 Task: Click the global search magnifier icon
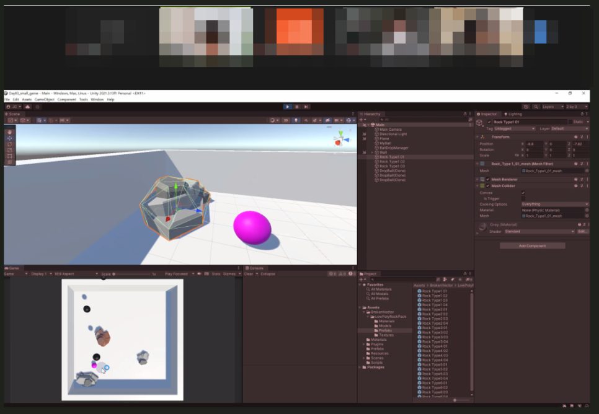[x=536, y=107]
